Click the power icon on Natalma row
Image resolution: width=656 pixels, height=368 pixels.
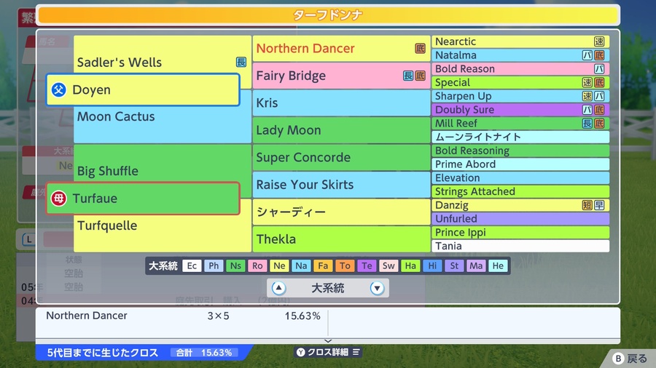pyautogui.click(x=587, y=55)
